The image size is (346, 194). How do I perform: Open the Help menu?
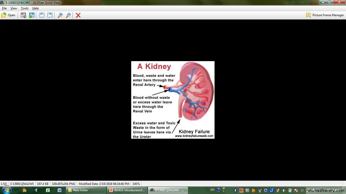35,8
